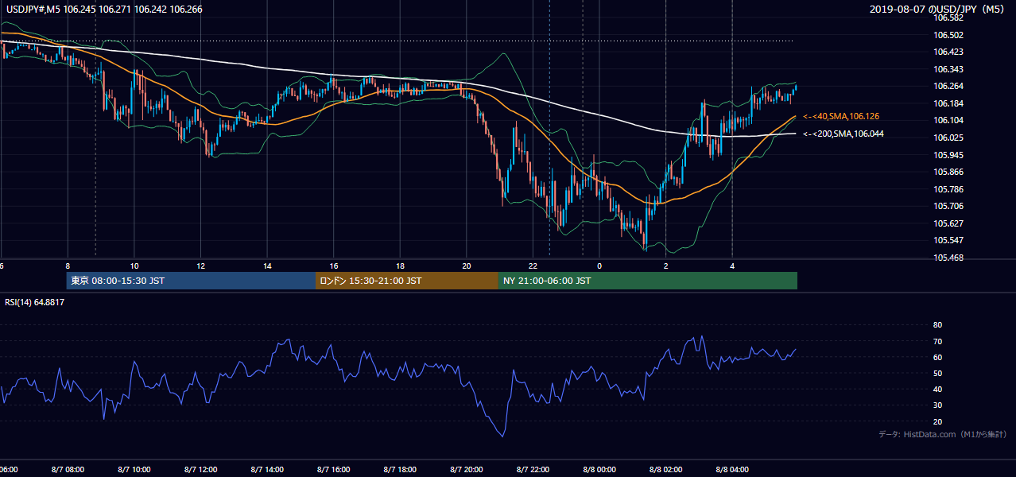Click the 8/8 04:00 bottom time label
This screenshot has height=477, width=1016.
click(732, 470)
